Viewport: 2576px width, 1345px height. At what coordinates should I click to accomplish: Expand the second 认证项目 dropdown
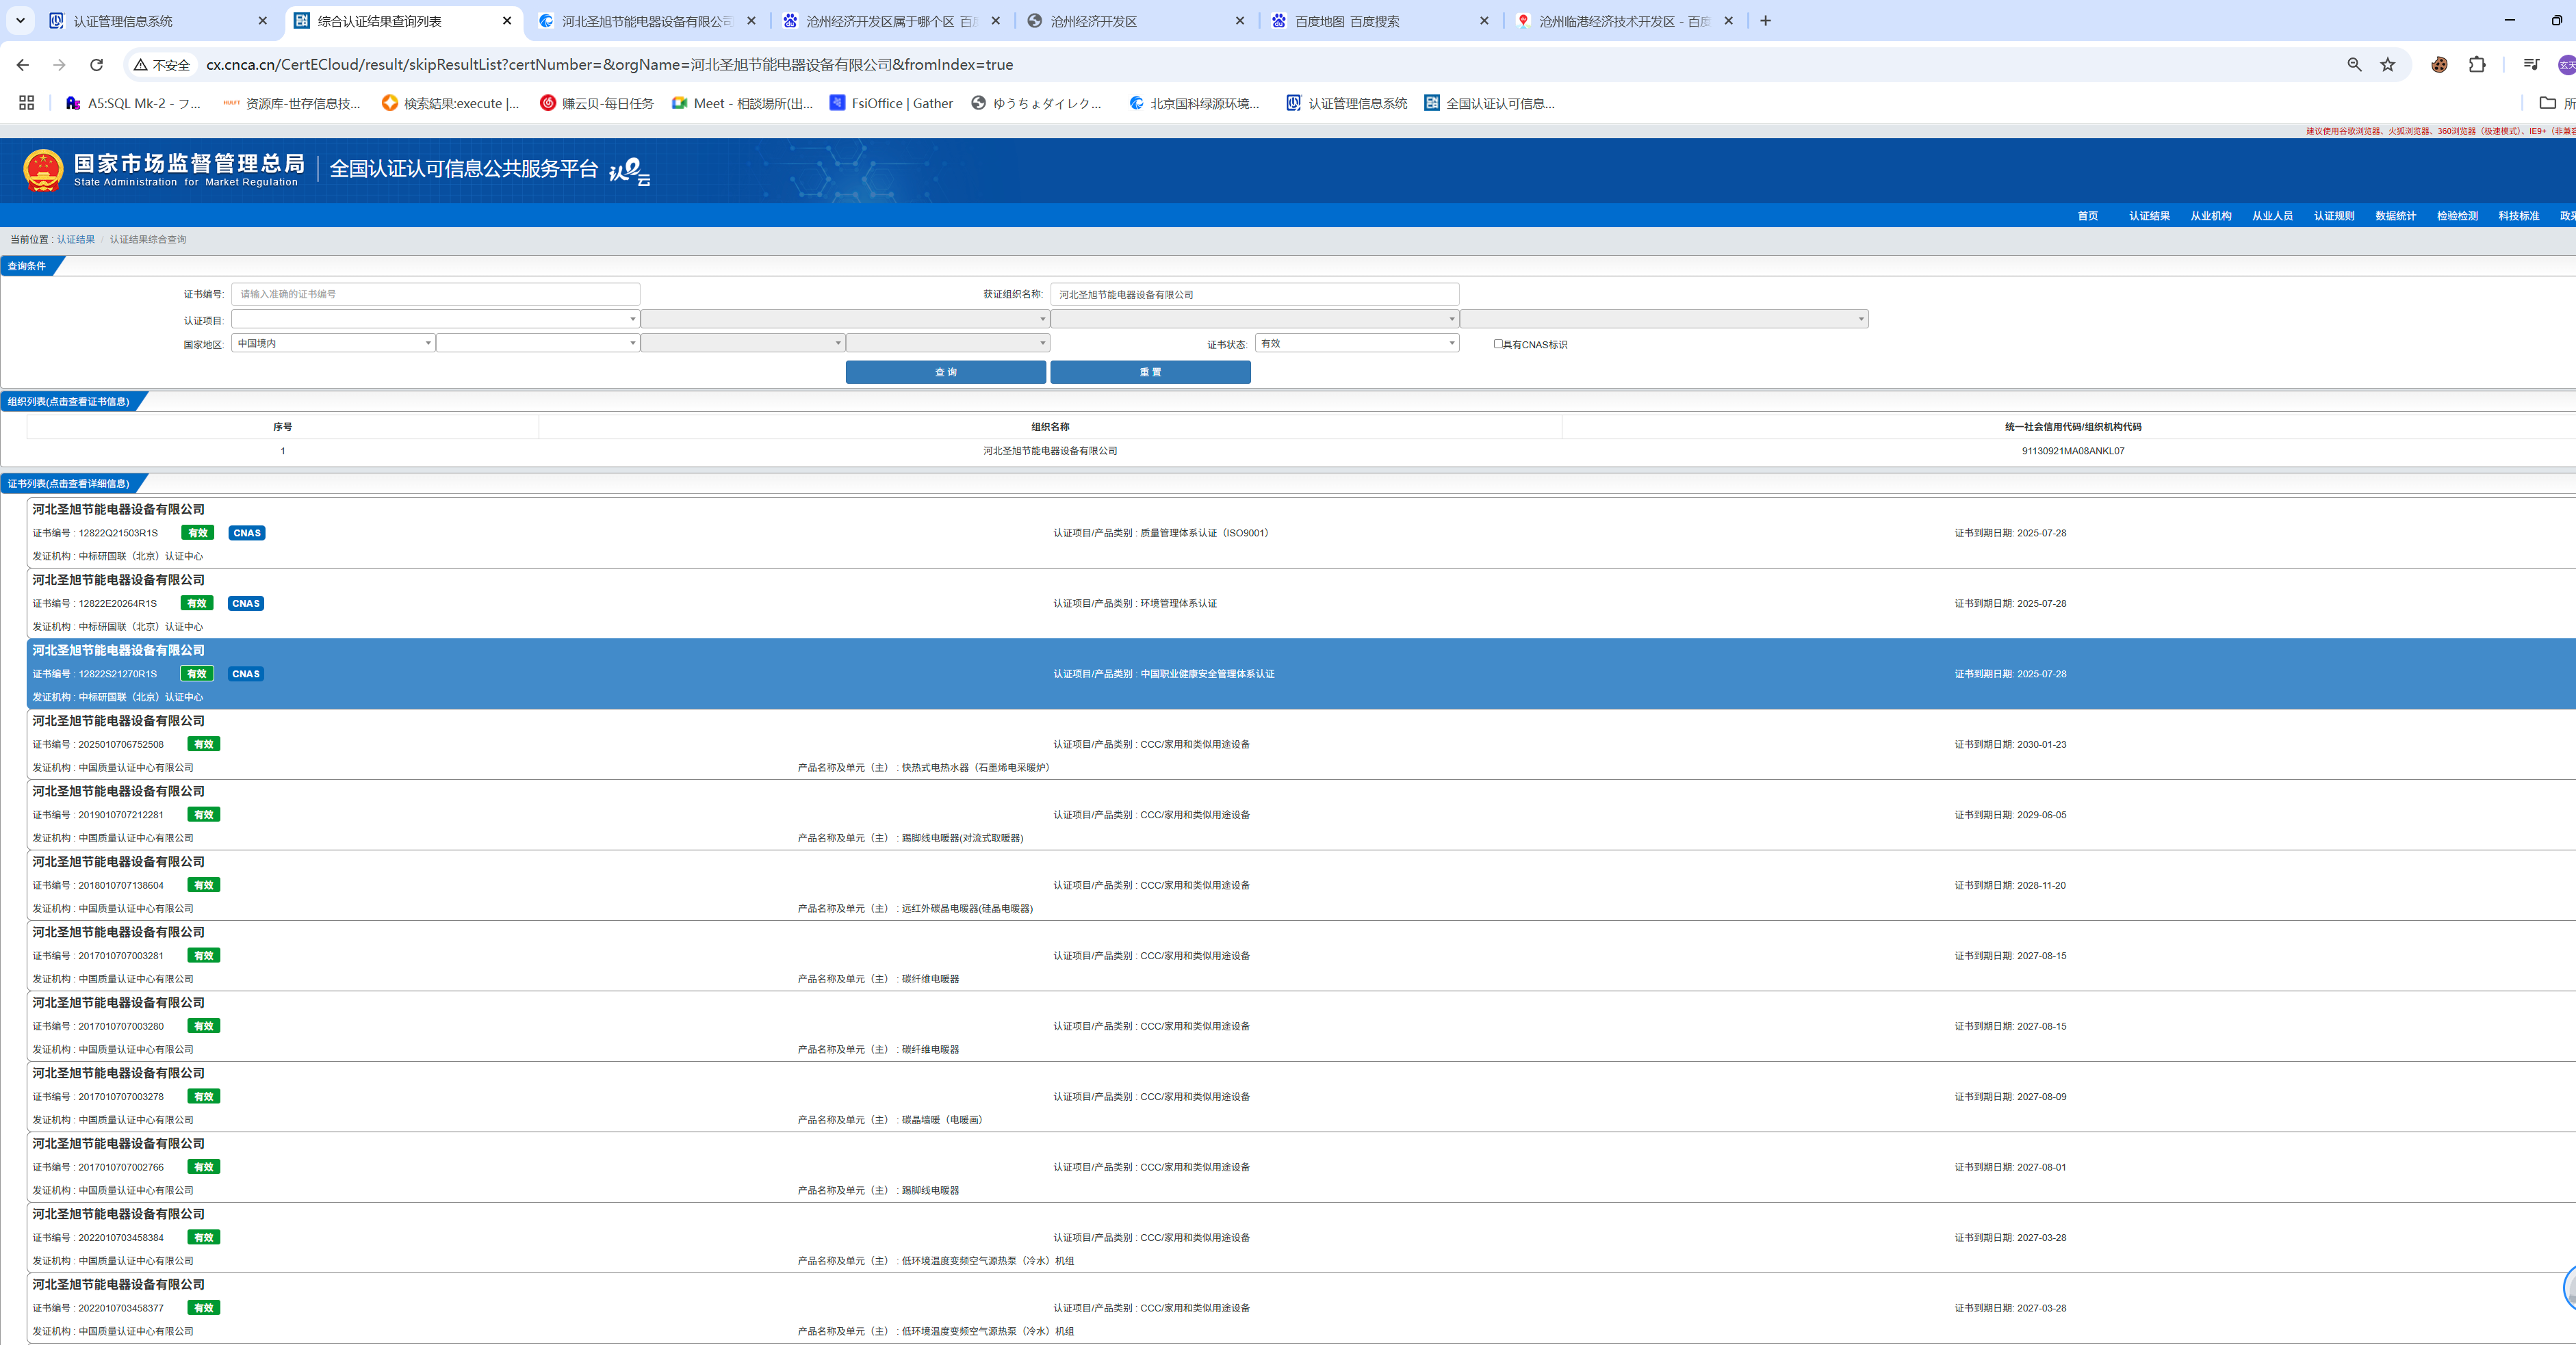[x=845, y=319]
